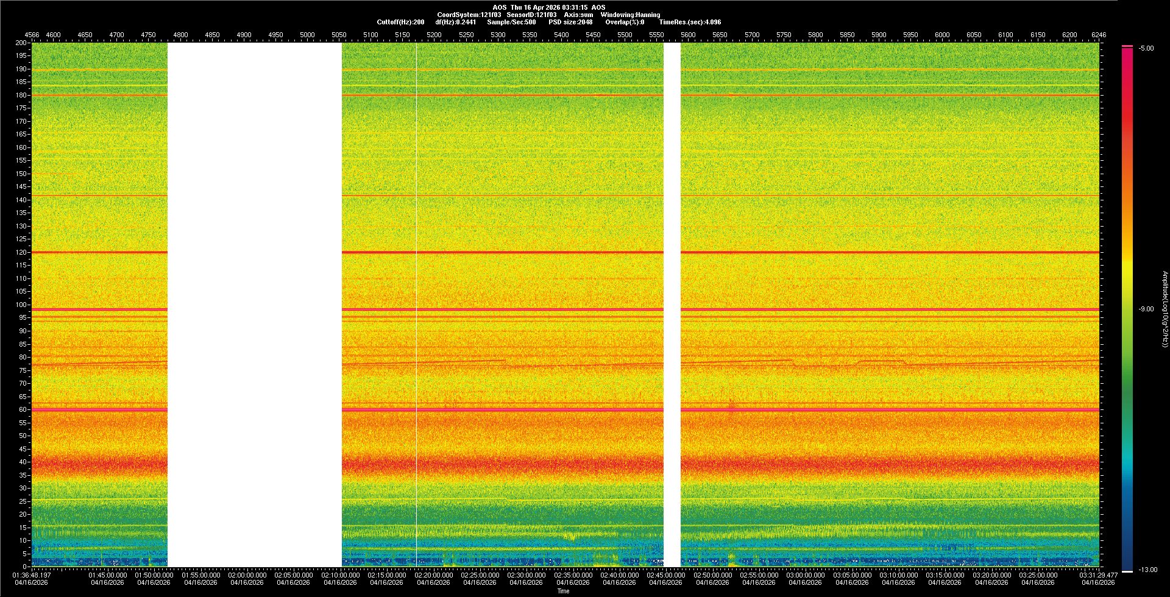
Task: Click the 5000 tick on top axis
Action: coord(307,35)
